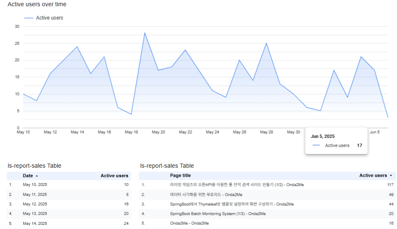
Task: Click the Active users legend label
Action: point(50,18)
